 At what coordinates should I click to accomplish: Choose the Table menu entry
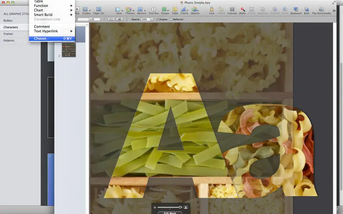[x=52, y=2]
